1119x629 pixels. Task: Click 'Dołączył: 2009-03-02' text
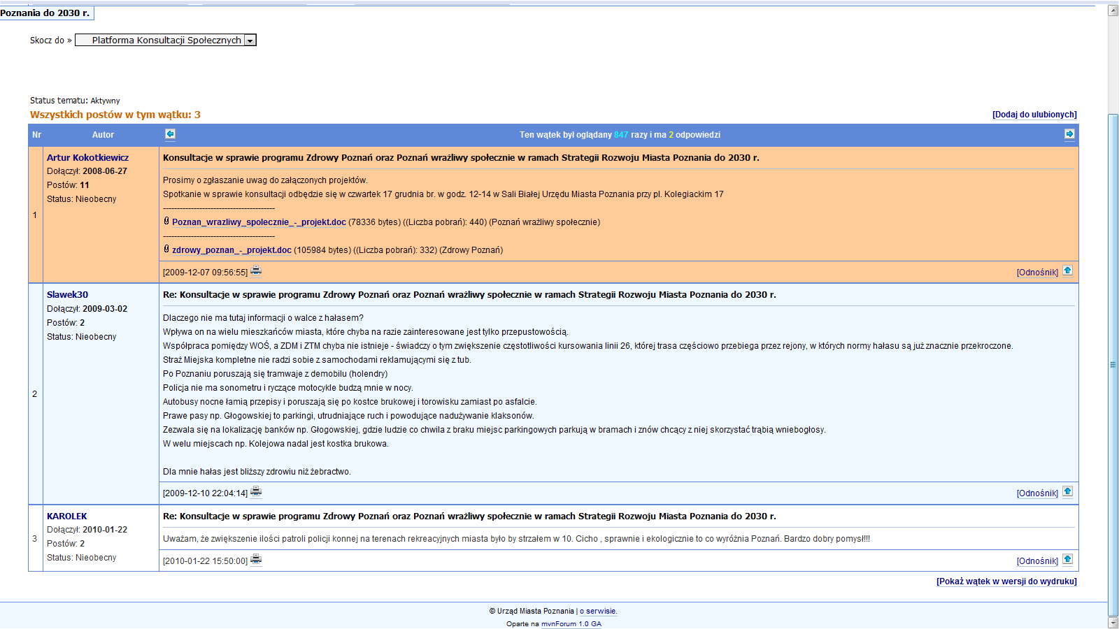click(87, 309)
